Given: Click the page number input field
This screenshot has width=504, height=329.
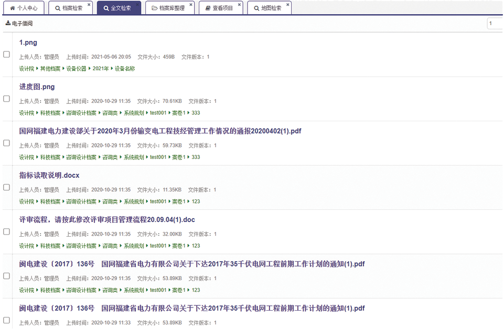Looking at the screenshot, I should [x=495, y=24].
